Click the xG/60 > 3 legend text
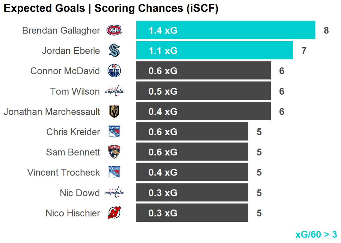This screenshot has height=243, width=341. (x=316, y=234)
